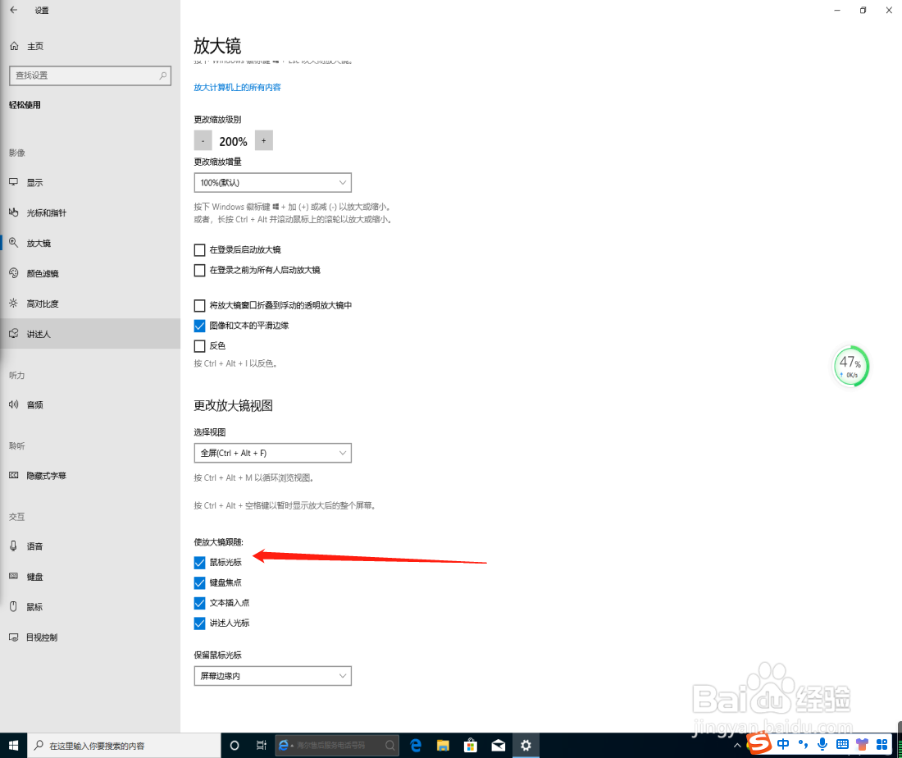
Task: Open Sogou soft keyboard icon
Action: [842, 744]
